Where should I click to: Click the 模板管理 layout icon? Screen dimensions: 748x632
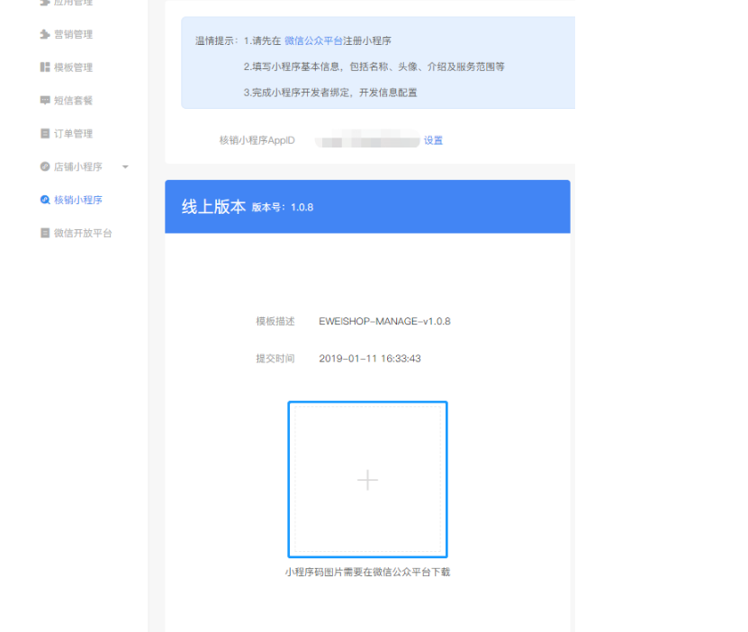45,67
